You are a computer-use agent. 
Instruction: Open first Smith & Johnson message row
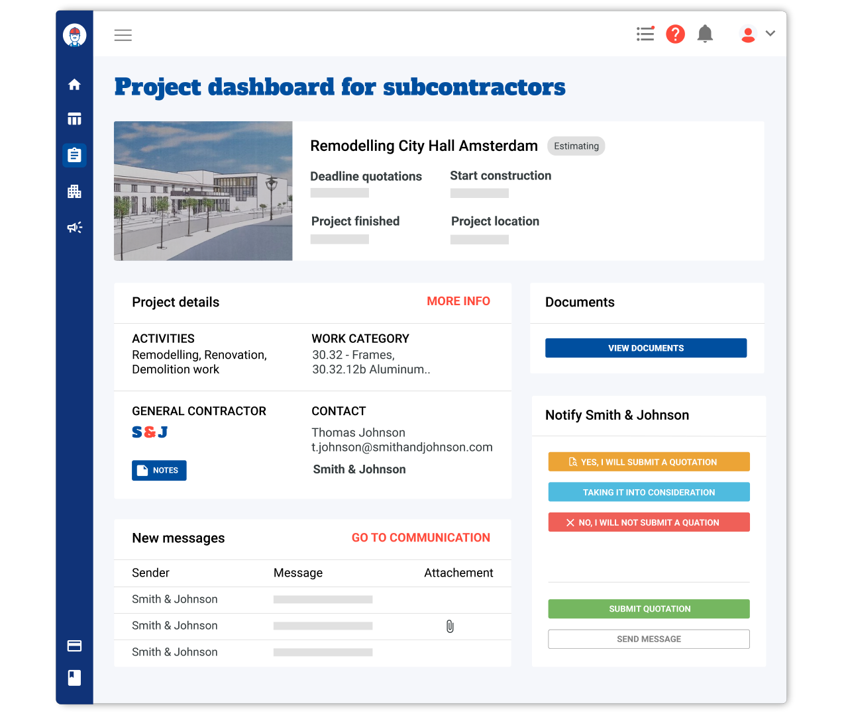click(313, 600)
